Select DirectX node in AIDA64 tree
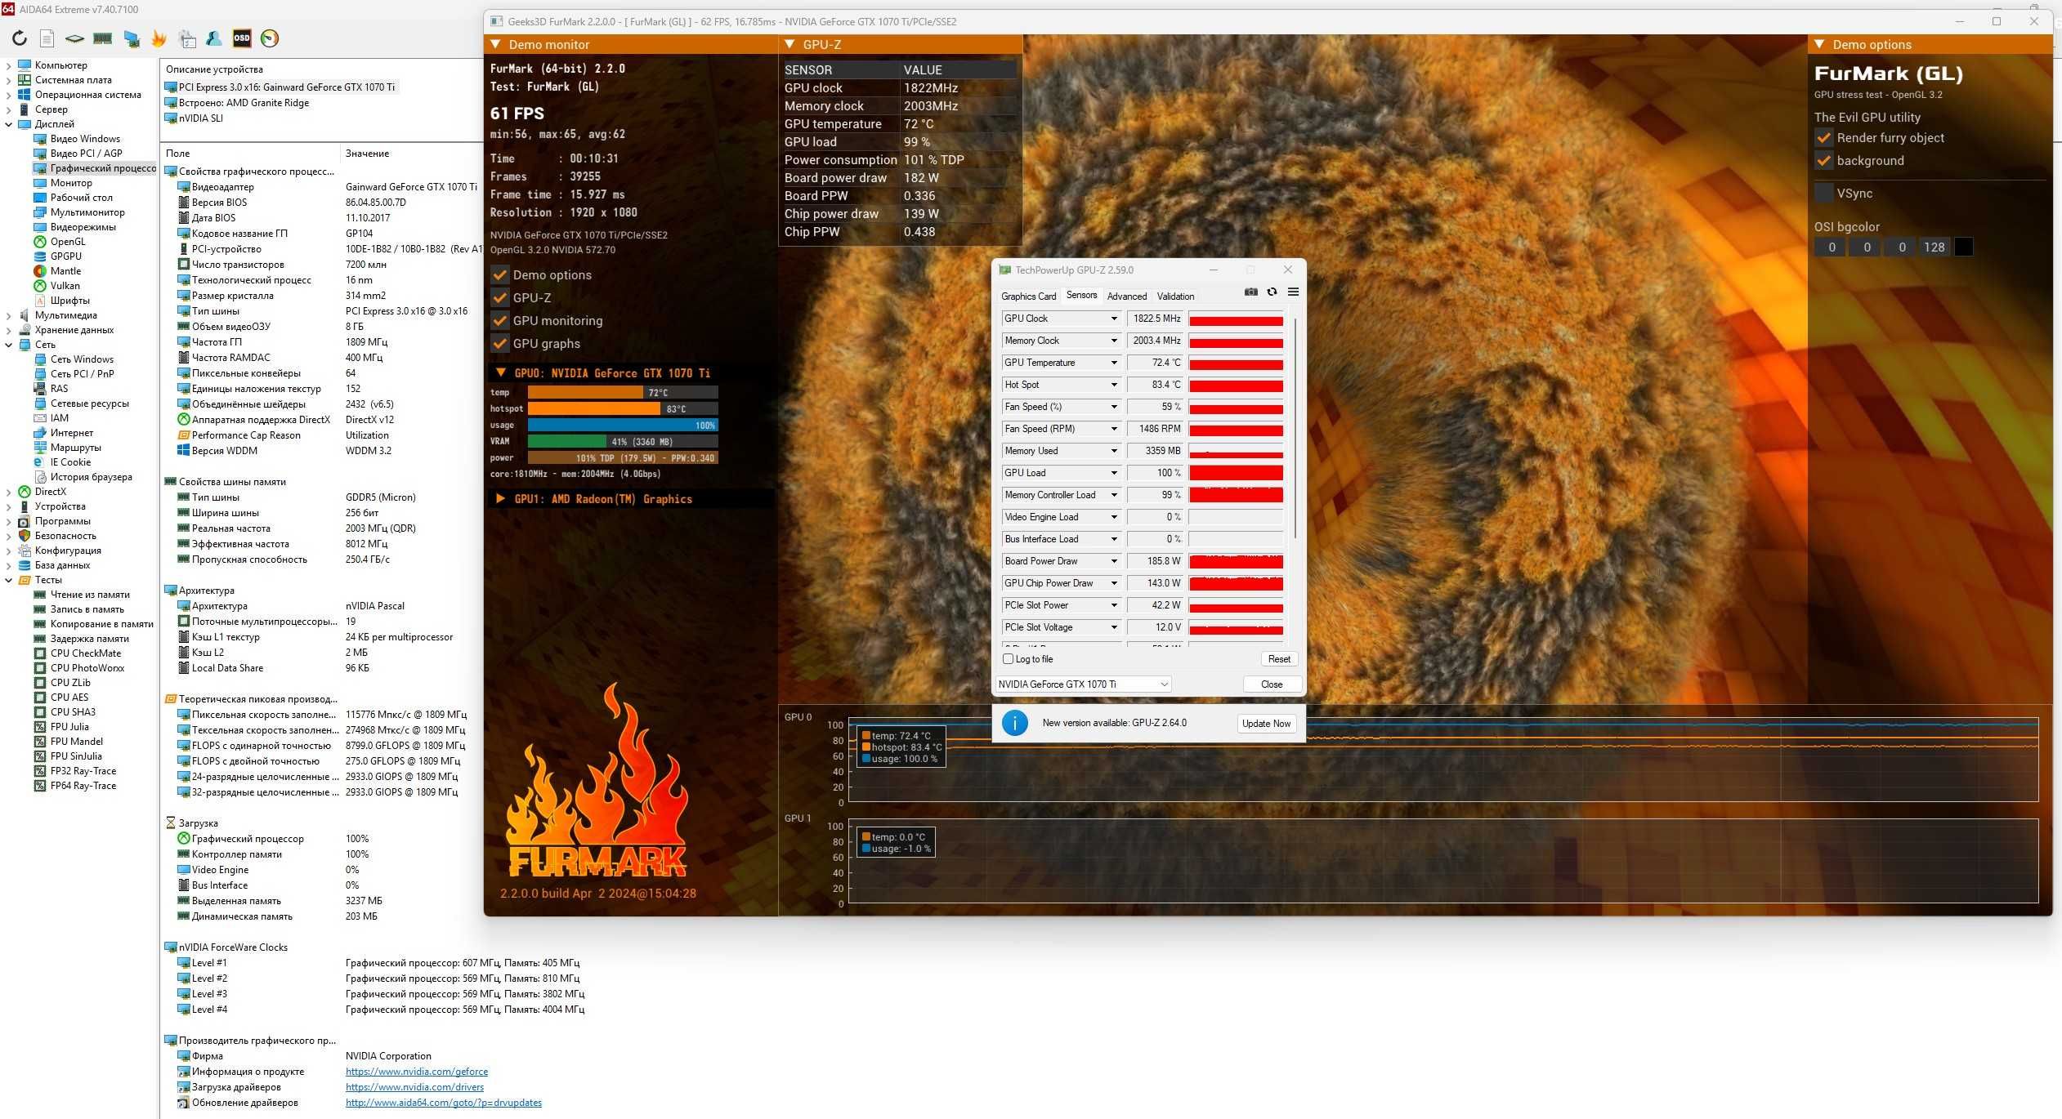Image resolution: width=2062 pixels, height=1119 pixels. coord(50,492)
